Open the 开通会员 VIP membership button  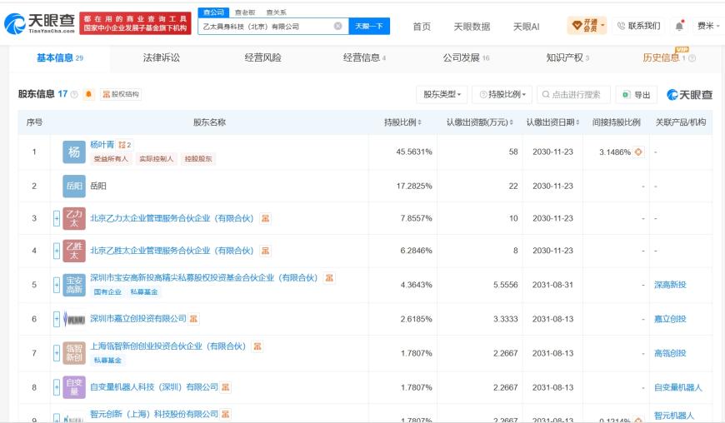click(x=587, y=26)
